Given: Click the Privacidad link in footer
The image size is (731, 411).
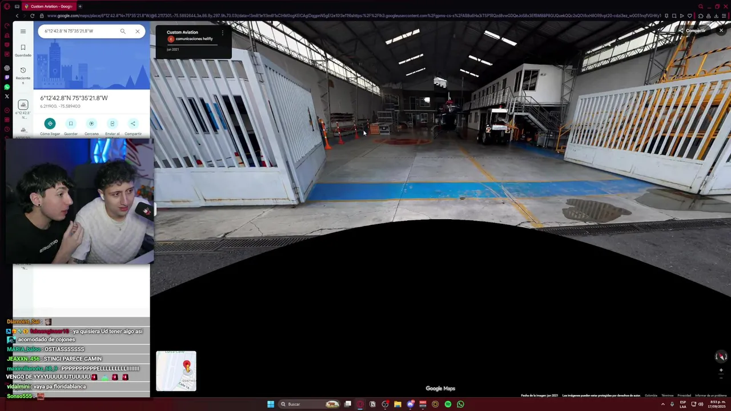Looking at the screenshot, I should (x=684, y=396).
